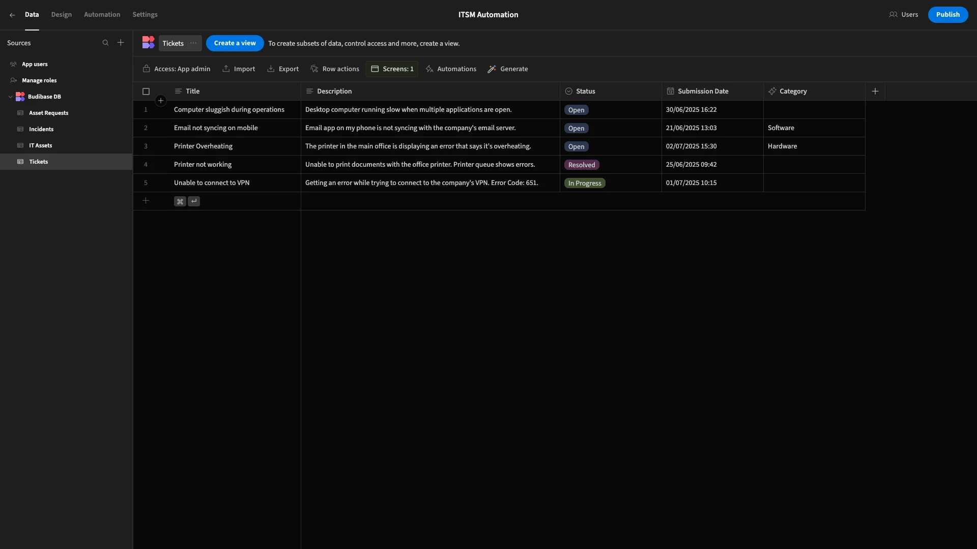Click the return key shortcut icon
977x549 pixels.
194,201
